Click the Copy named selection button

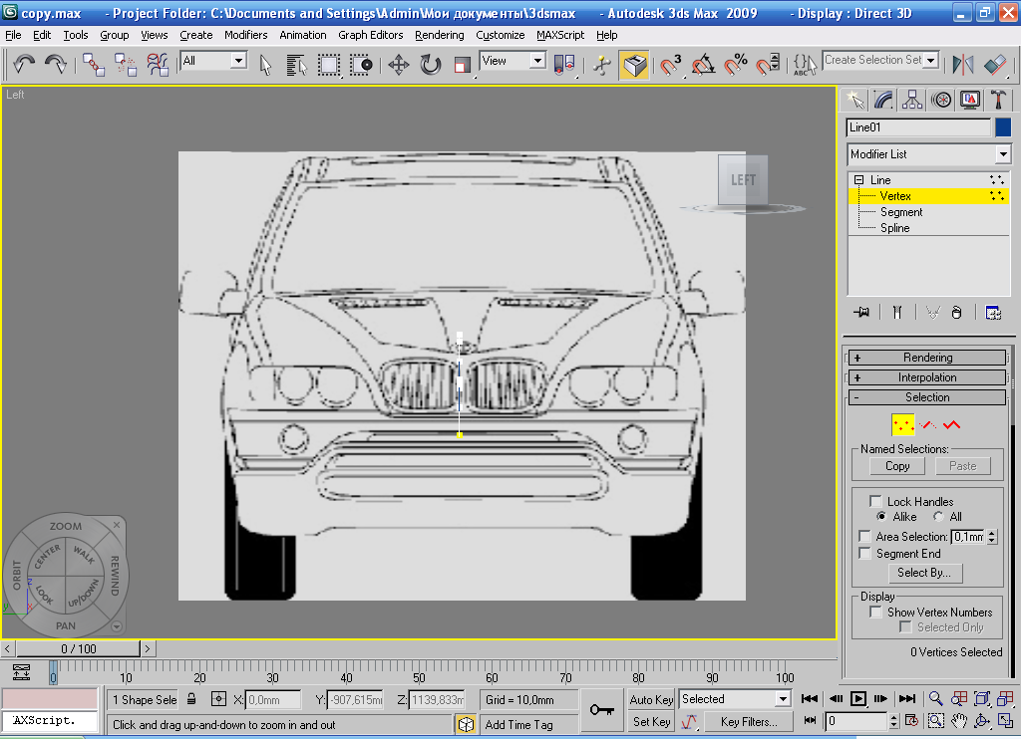[897, 466]
